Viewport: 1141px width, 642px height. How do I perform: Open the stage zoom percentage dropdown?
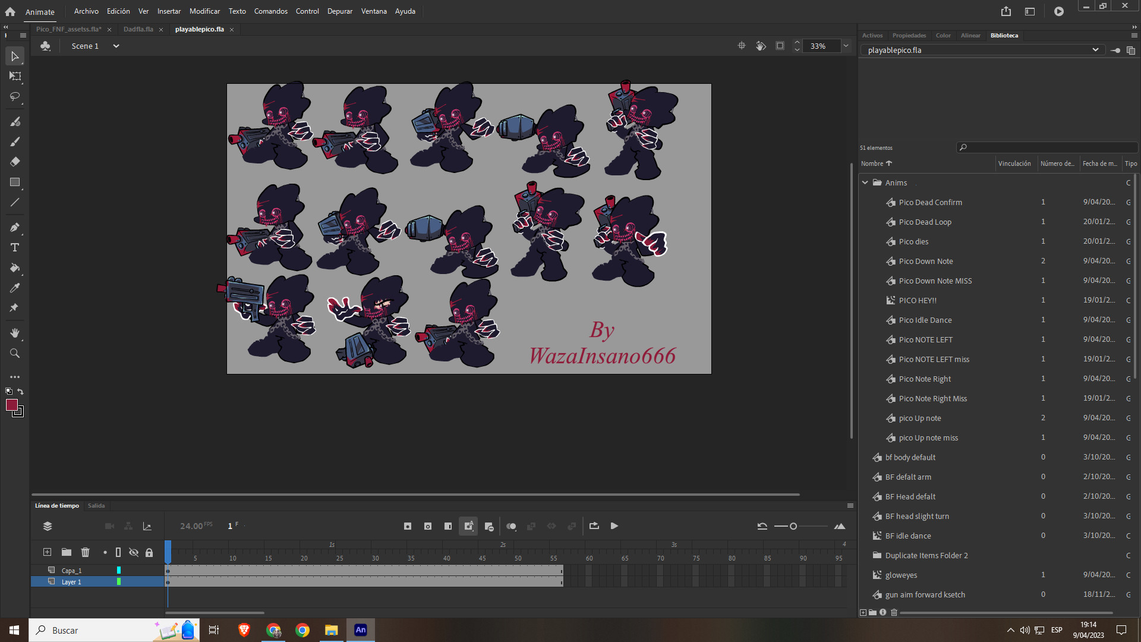pos(846,46)
